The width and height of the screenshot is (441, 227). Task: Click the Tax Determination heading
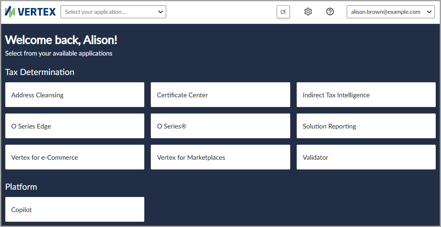pyautogui.click(x=40, y=72)
